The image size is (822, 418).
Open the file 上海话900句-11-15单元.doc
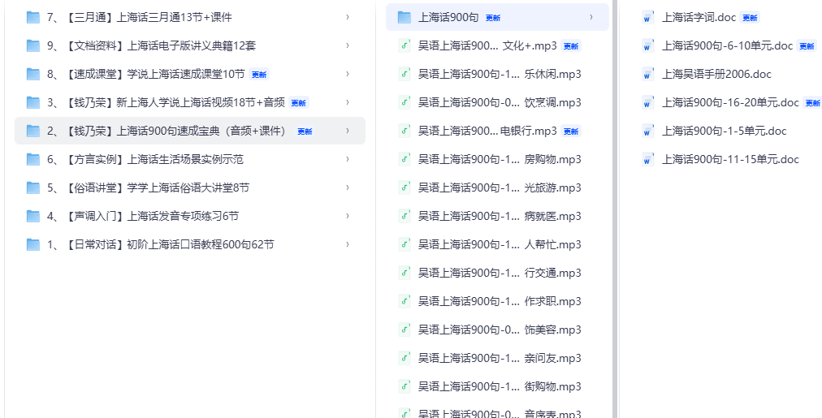pyautogui.click(x=730, y=159)
